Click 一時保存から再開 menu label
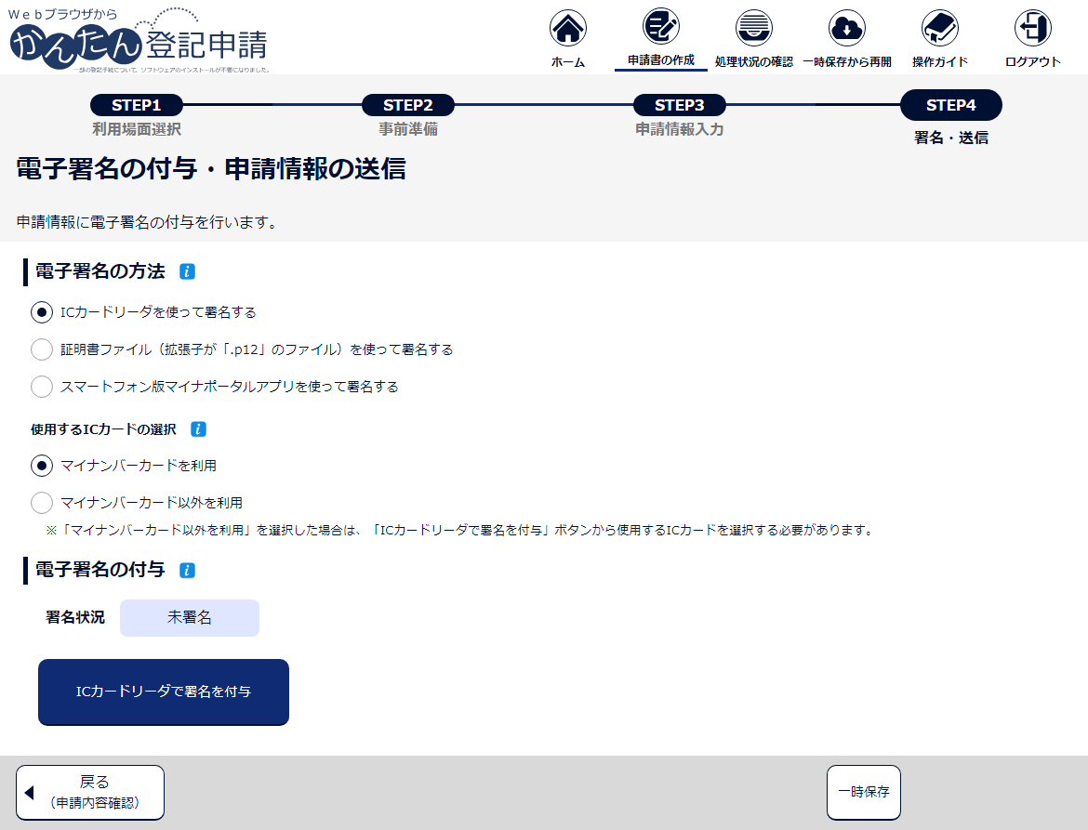This screenshot has height=830, width=1088. [846, 61]
